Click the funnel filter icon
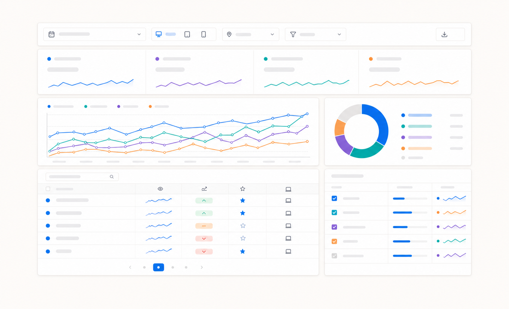 [x=293, y=34]
